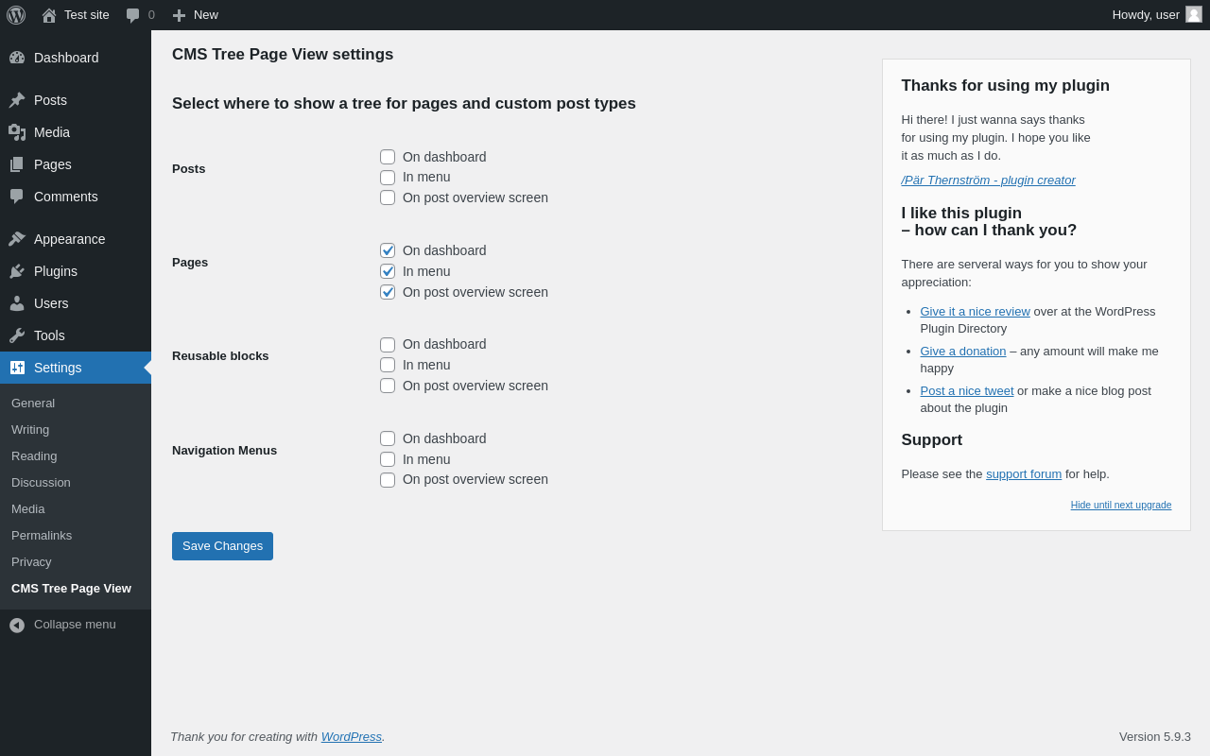This screenshot has width=1210, height=756.
Task: Click the Dashboard gauge icon
Action: click(17, 58)
